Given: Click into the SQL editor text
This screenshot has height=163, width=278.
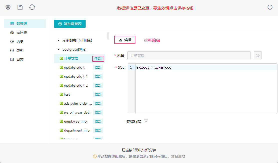Looking at the screenshot, I should [206, 88].
